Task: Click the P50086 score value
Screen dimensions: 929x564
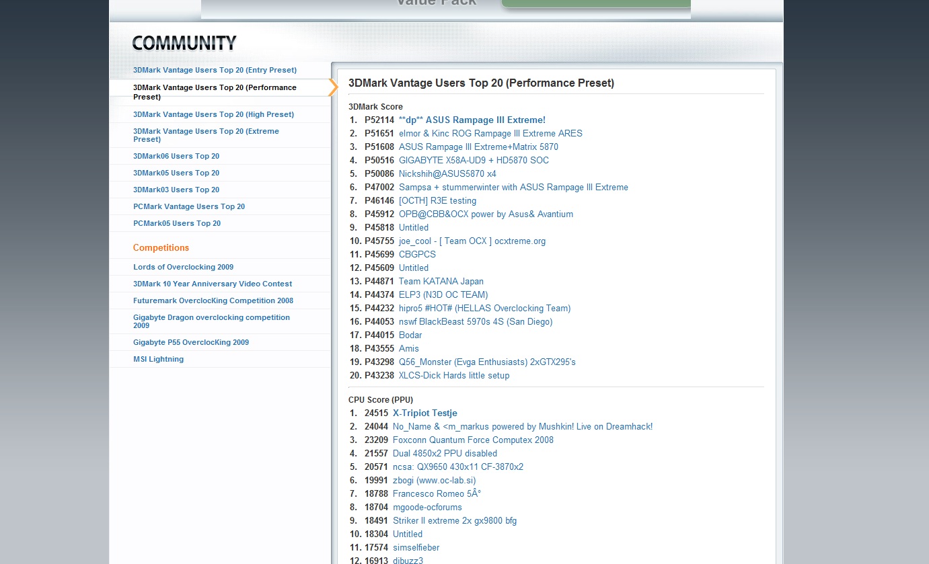Action: tap(379, 173)
